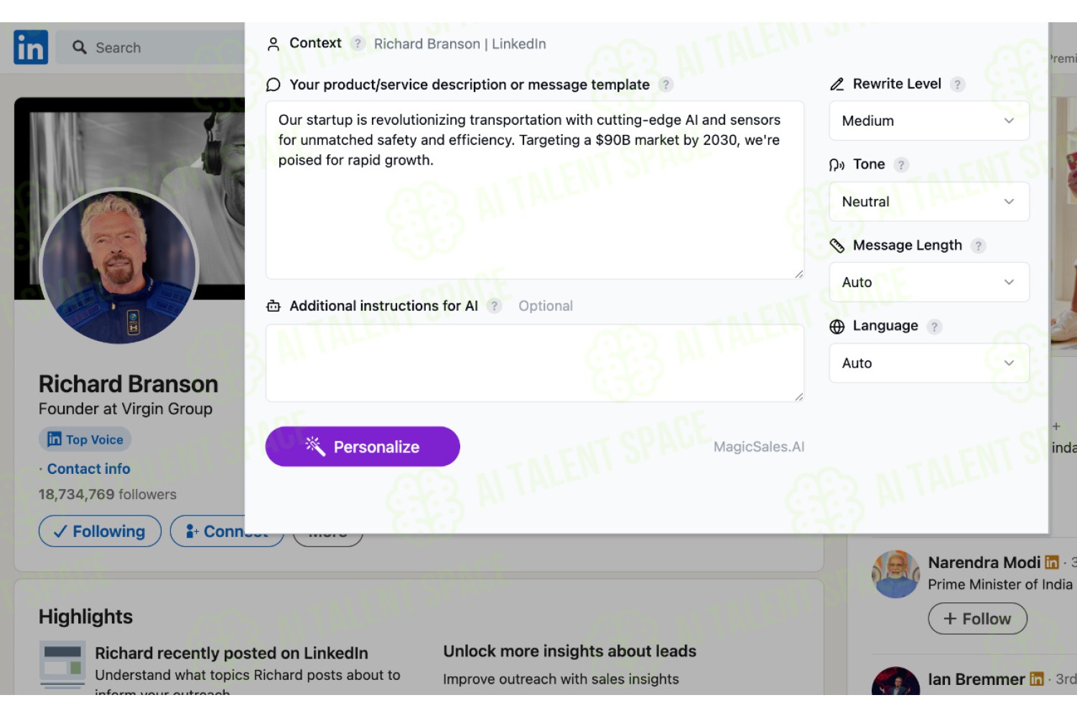Click the Context help question mark icon
The width and height of the screenshot is (1077, 718).
coord(358,44)
